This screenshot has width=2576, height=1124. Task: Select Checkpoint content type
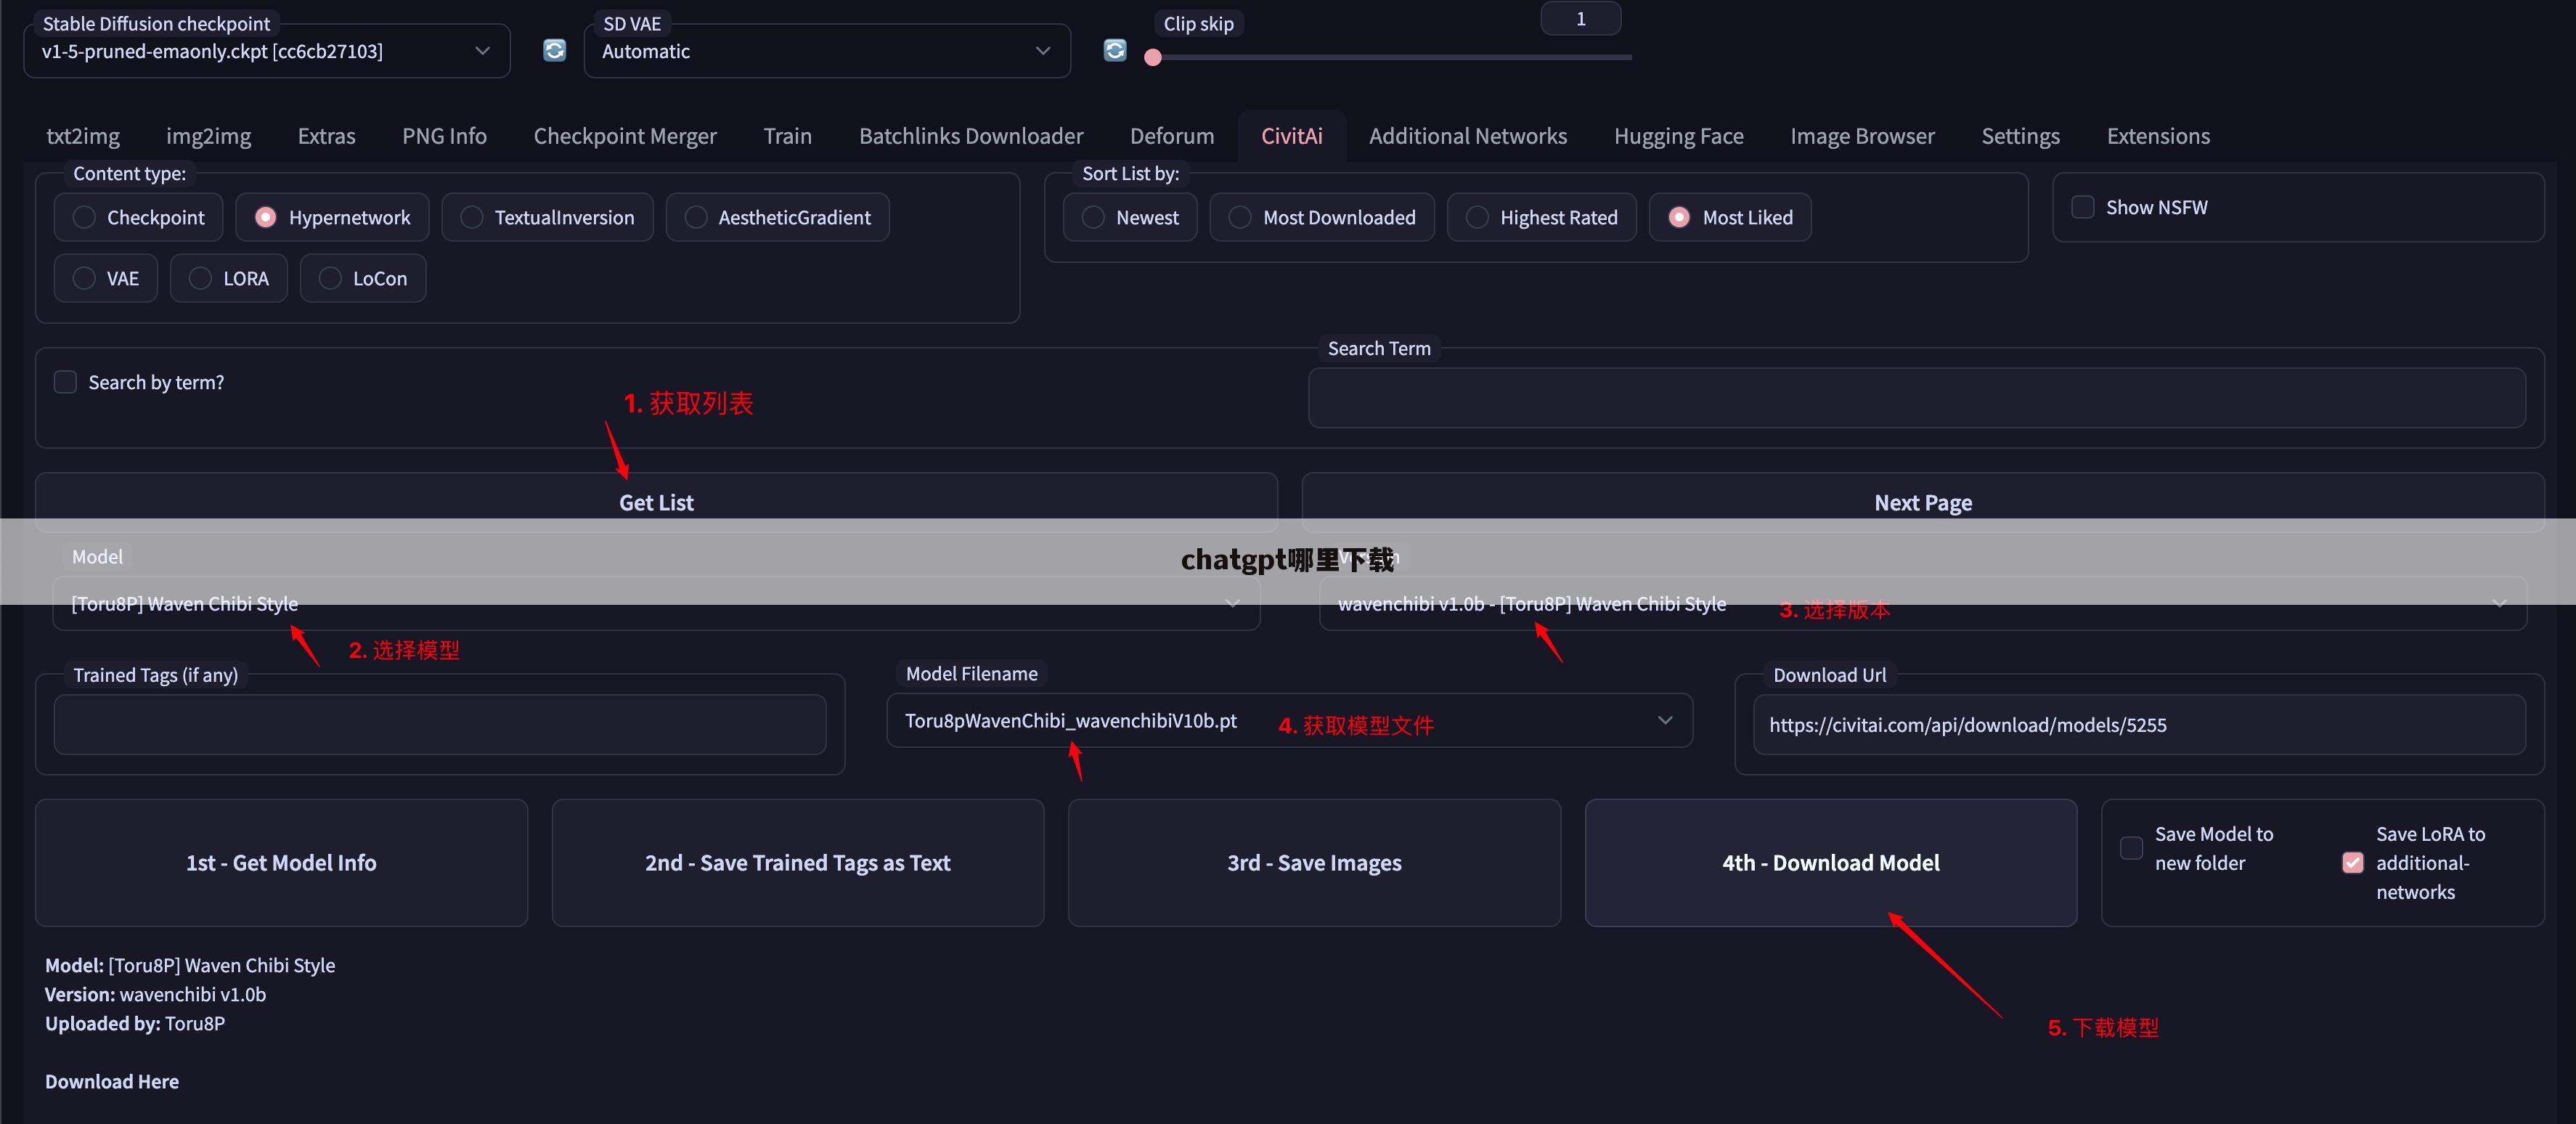click(x=138, y=217)
